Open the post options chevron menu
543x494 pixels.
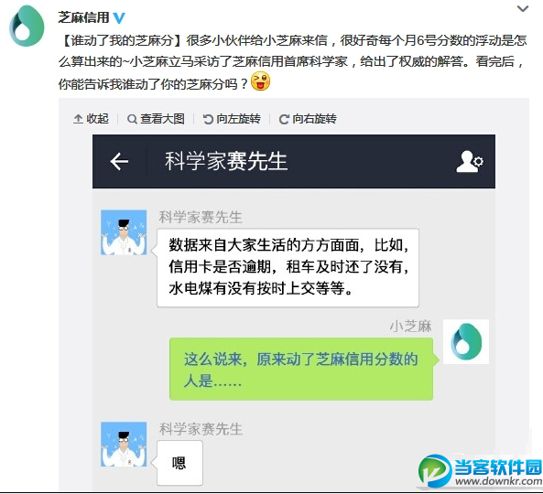[523, 9]
